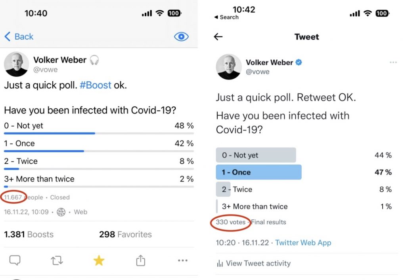406x280 pixels.
Task: Select the '1 - Once' poll result bar
Action: coord(259,172)
